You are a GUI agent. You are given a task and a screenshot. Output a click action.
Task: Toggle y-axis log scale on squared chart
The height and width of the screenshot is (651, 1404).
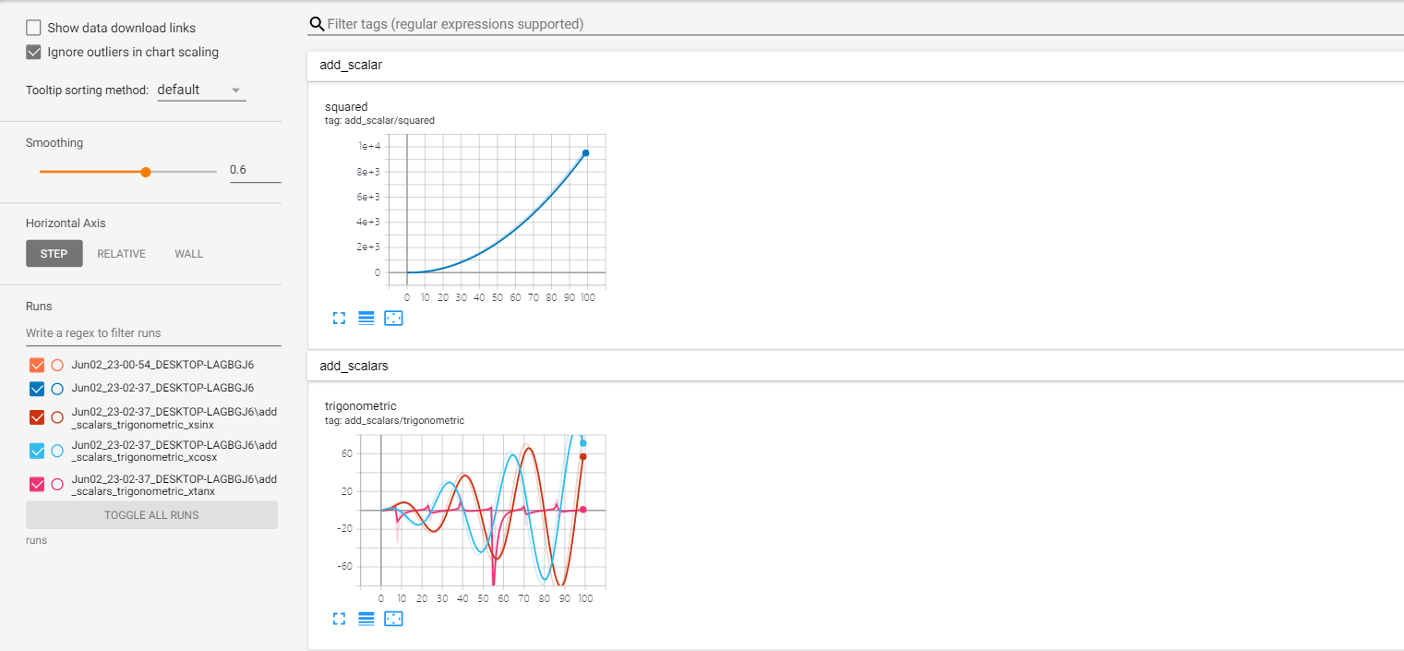[x=366, y=318]
